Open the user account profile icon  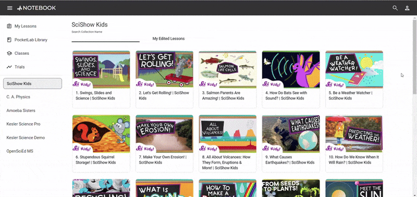coord(407,8)
